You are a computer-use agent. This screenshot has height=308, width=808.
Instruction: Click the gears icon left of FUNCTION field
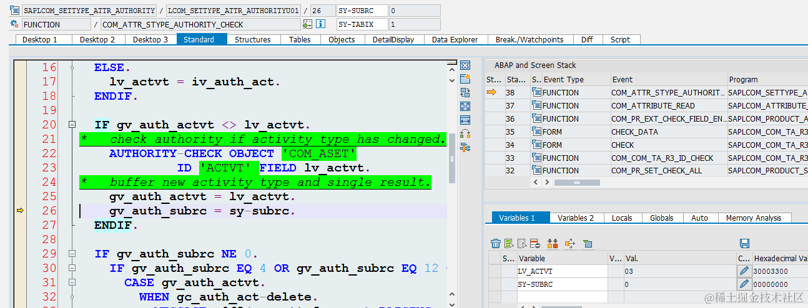click(x=15, y=24)
